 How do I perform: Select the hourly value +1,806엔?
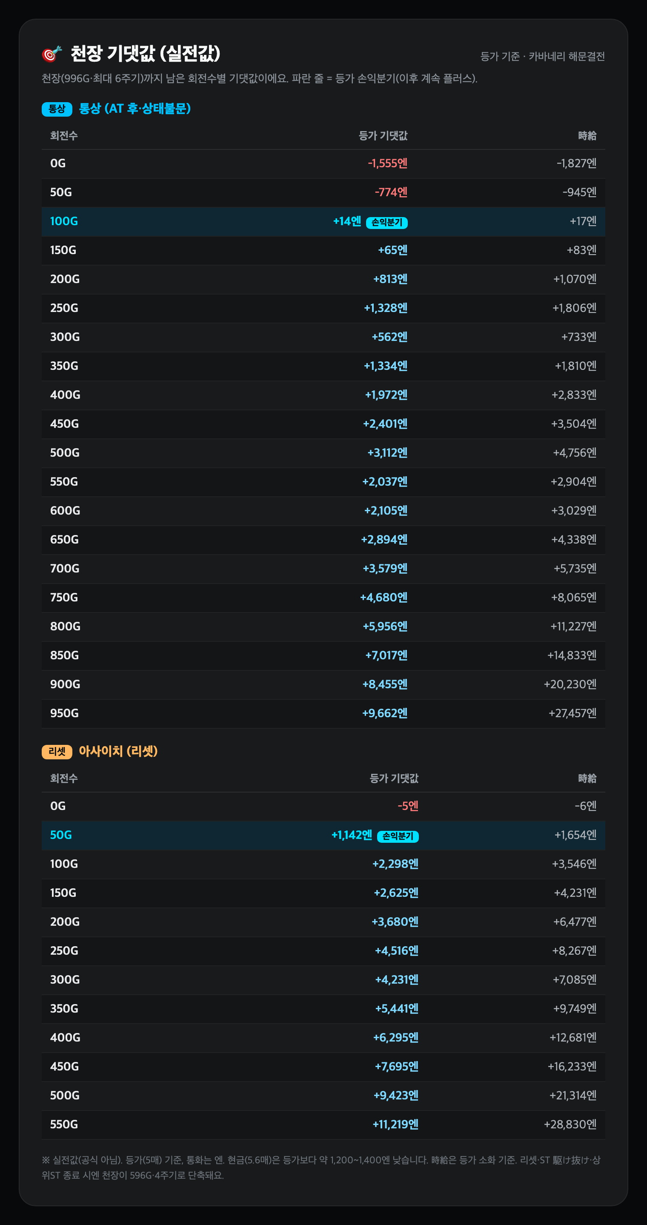coord(574,309)
